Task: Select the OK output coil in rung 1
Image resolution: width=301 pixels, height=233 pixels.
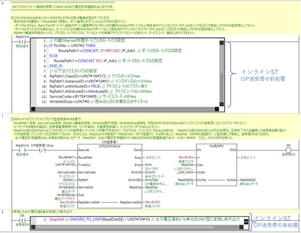Action: tap(288, 150)
